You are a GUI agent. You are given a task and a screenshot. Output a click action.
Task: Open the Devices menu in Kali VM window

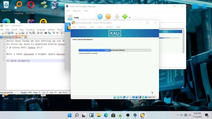[x=109, y=27]
